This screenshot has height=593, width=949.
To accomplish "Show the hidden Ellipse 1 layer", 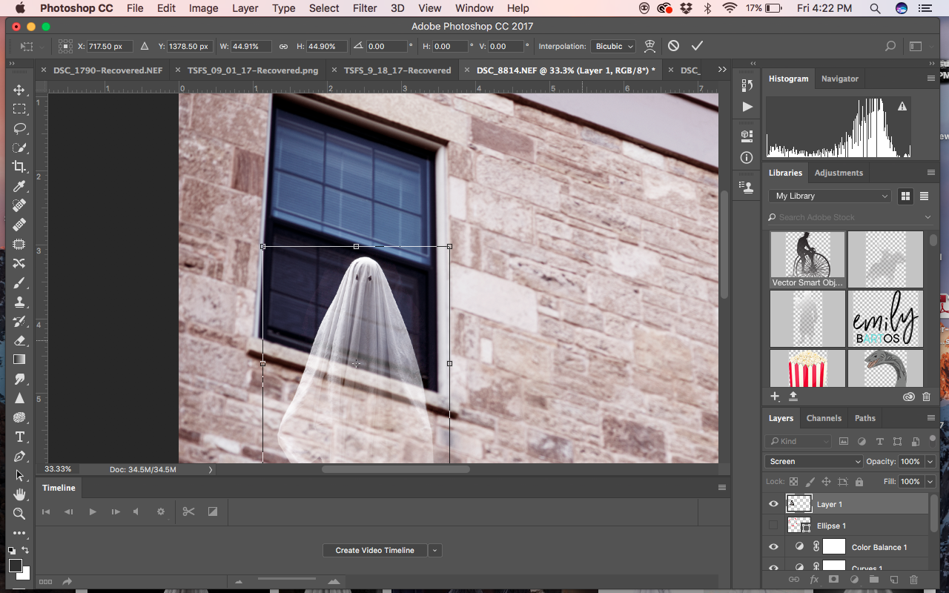I will [x=773, y=526].
